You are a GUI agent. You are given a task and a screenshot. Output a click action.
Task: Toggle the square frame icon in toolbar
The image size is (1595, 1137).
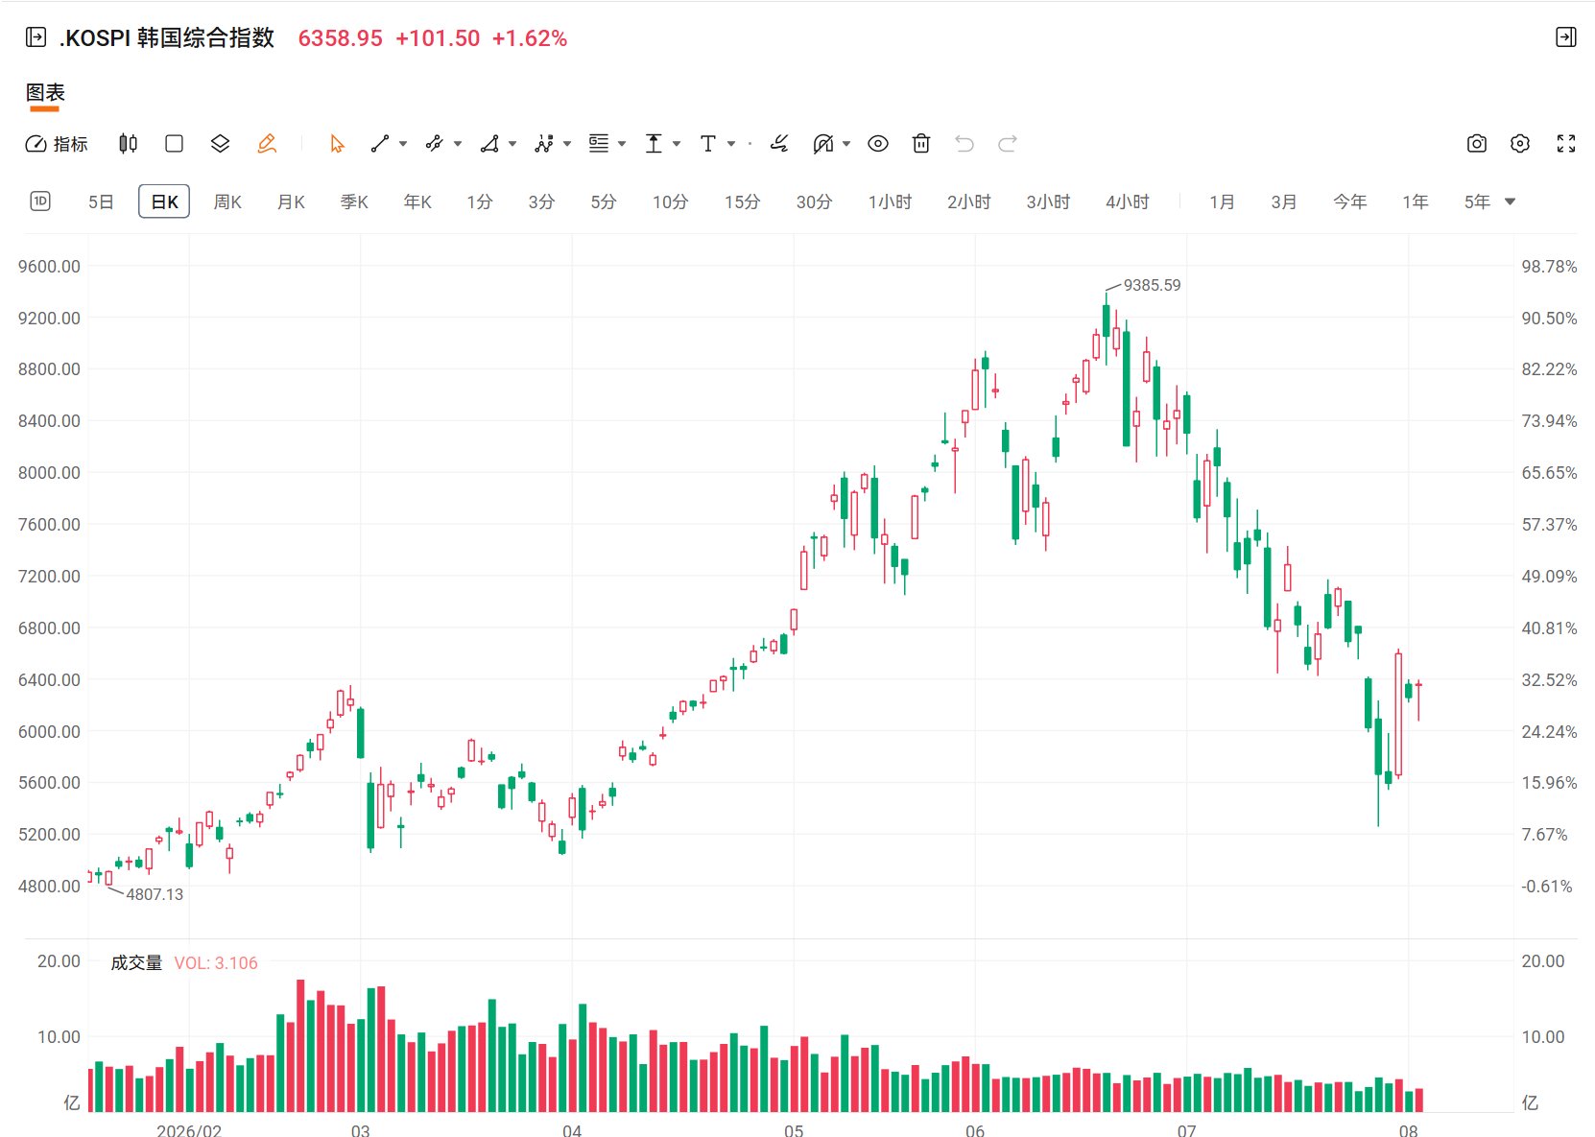tap(174, 144)
